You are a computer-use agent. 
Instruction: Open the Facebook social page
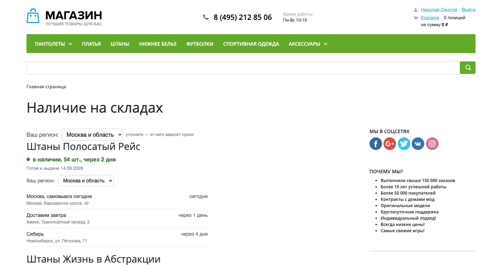pyautogui.click(x=376, y=143)
